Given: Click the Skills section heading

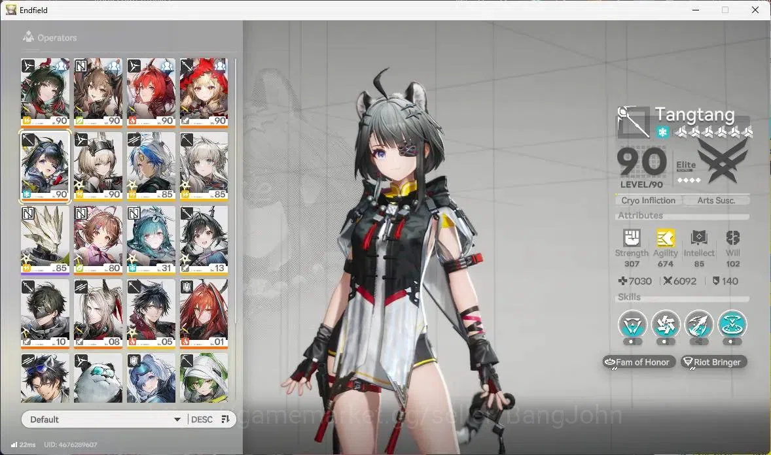Looking at the screenshot, I should (x=629, y=297).
